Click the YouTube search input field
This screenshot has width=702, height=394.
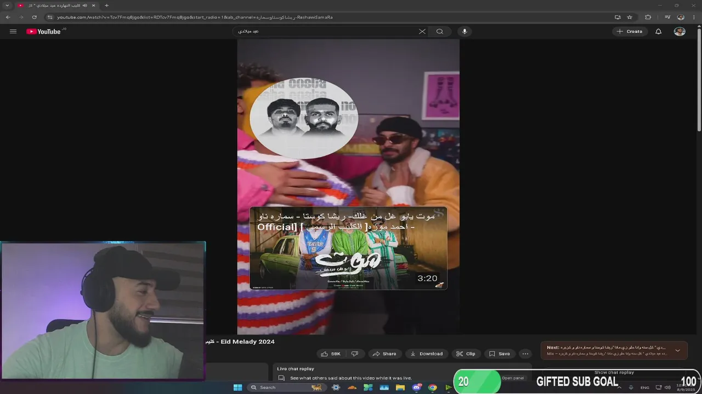[326, 31]
